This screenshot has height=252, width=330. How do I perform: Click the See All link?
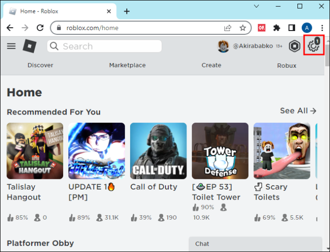pos(298,111)
